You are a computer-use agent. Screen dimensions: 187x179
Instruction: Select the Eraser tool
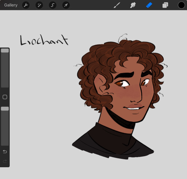(x=149, y=5)
